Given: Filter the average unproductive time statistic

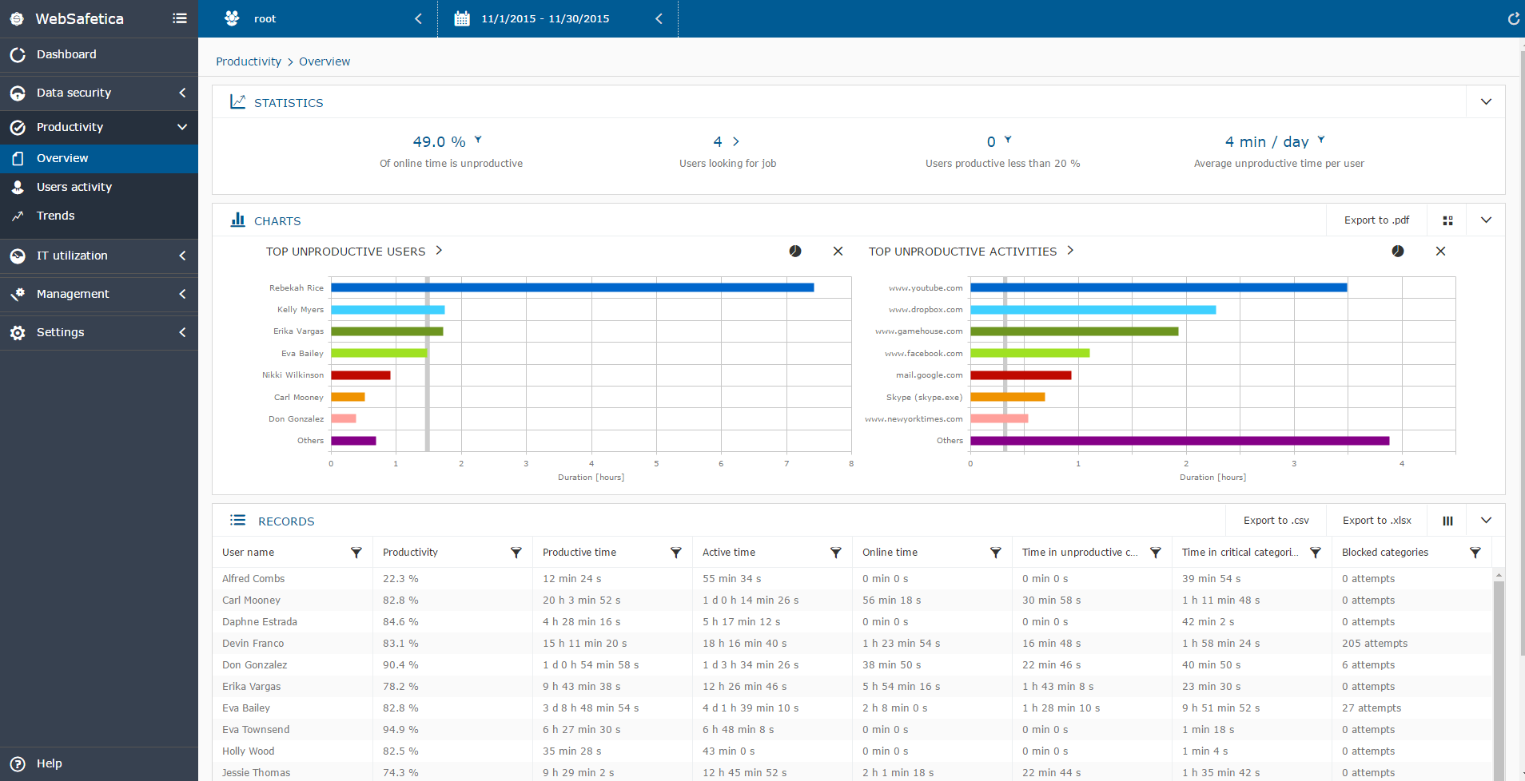Looking at the screenshot, I should coord(1321,140).
